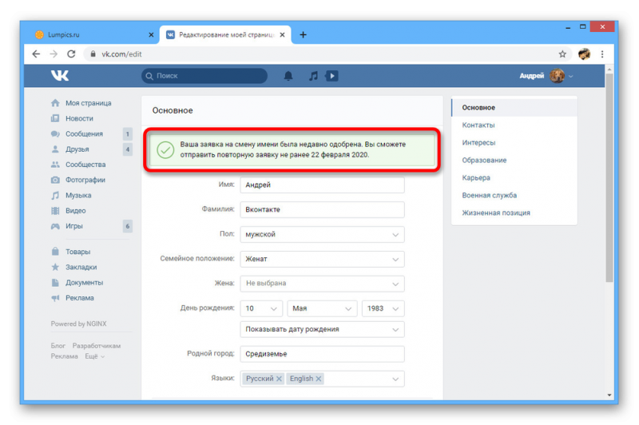Switch to Lumpics.ru browser tab
Image resolution: width=639 pixels, height=425 pixels.
(x=95, y=34)
